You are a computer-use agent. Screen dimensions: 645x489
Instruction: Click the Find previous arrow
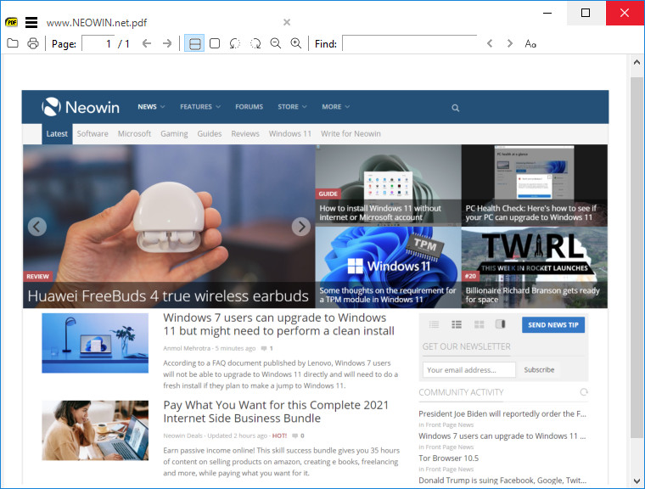(x=490, y=43)
